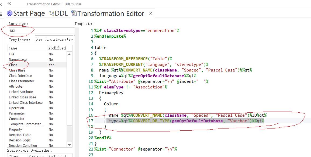This screenshot has width=311, height=157.
Task: Select the Class Base template row
Action: coord(37,70)
